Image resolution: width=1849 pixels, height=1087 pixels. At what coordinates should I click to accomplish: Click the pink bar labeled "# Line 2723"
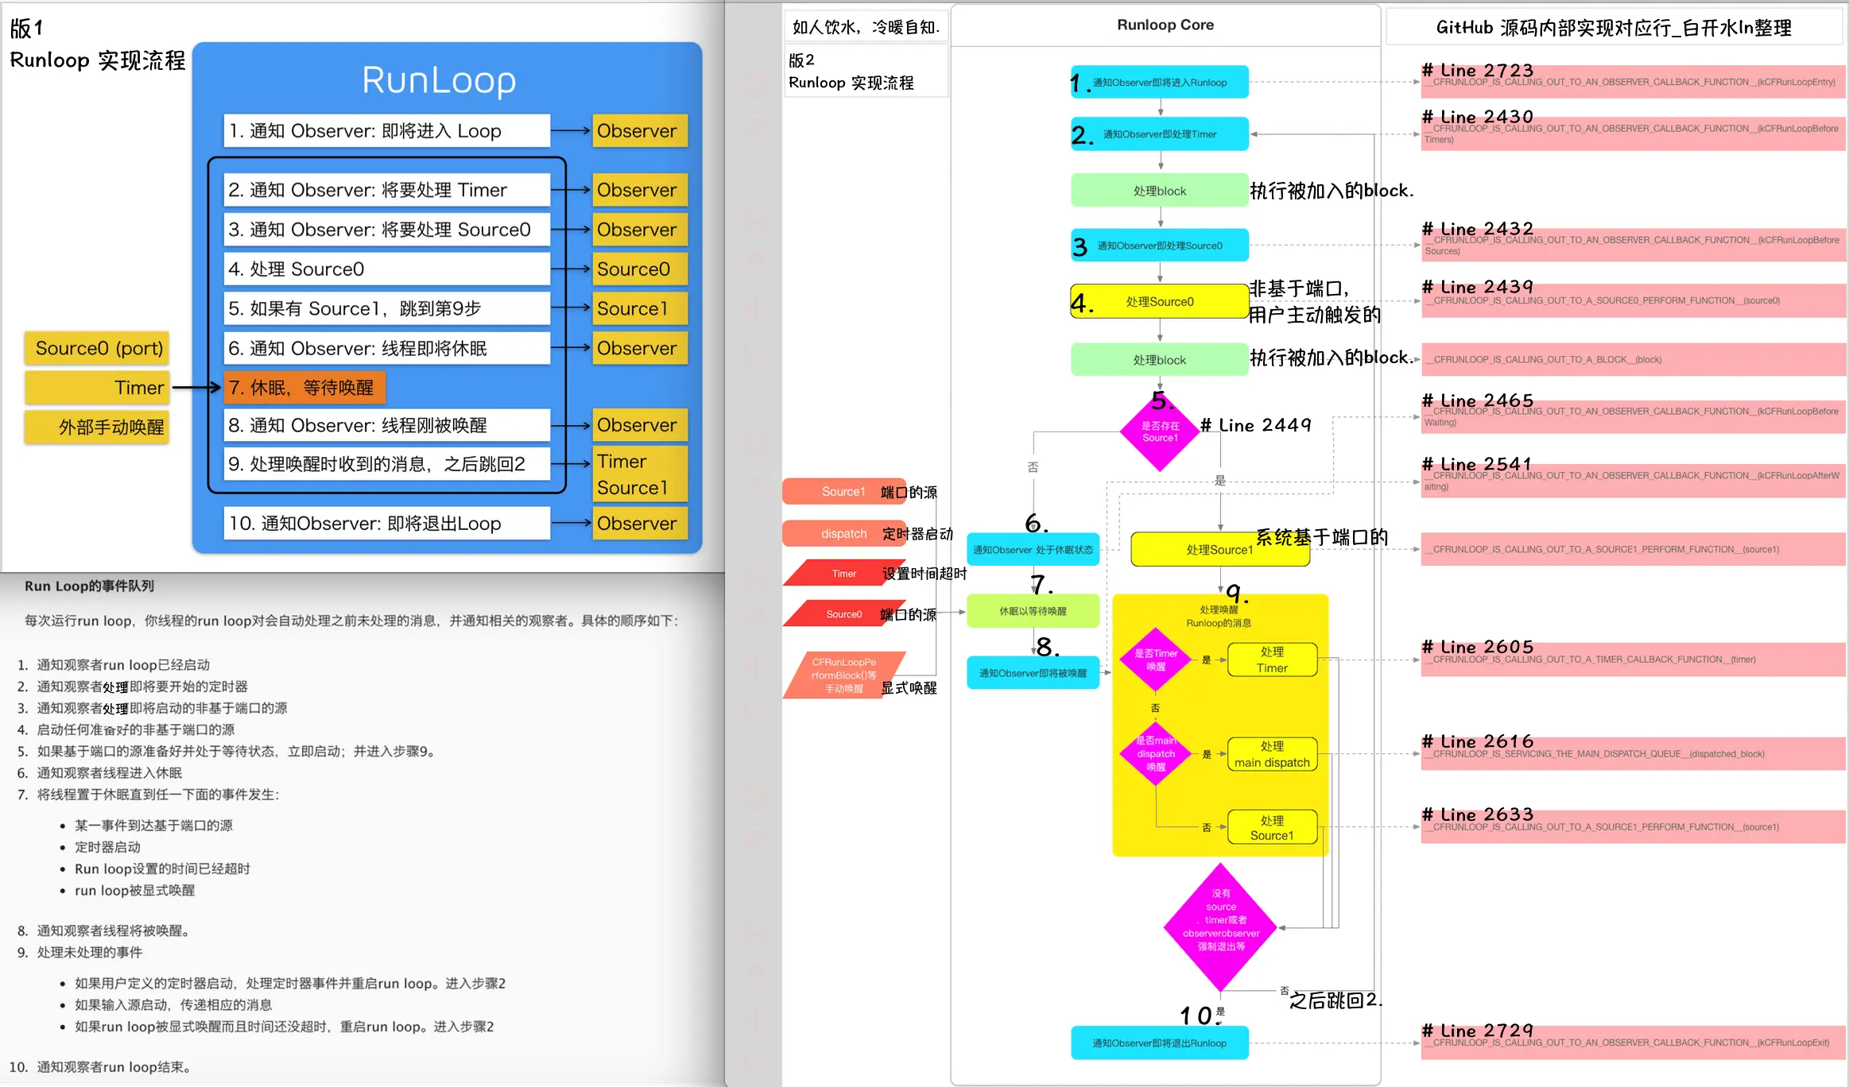click(x=1633, y=82)
